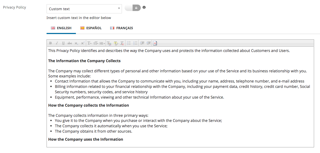Viewport: 320px width, 153px height.
Task: Open the HTML source code view
Action: (x=155, y=43)
